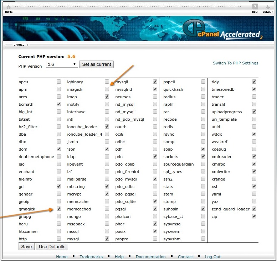Enable the memcached extension checkbox
The height and width of the screenshot is (261, 277).
coord(107,209)
